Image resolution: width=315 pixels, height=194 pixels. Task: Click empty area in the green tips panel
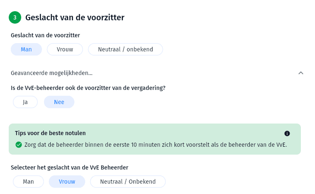coord(181,133)
